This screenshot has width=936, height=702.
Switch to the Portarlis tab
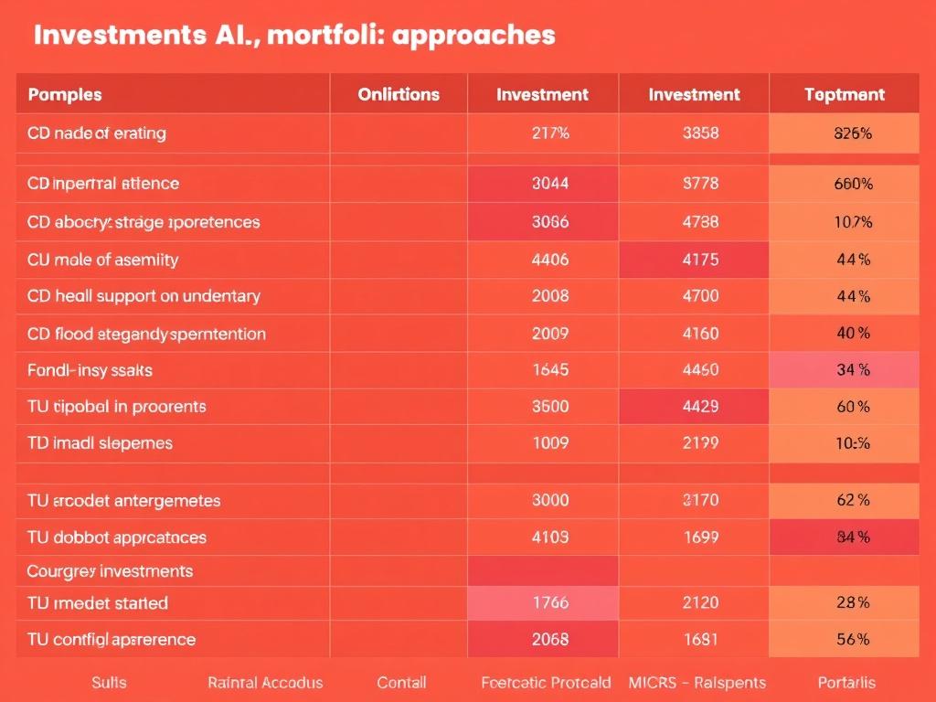coord(846,683)
